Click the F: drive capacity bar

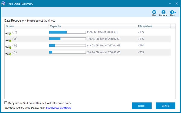pyautogui.click(x=67, y=52)
